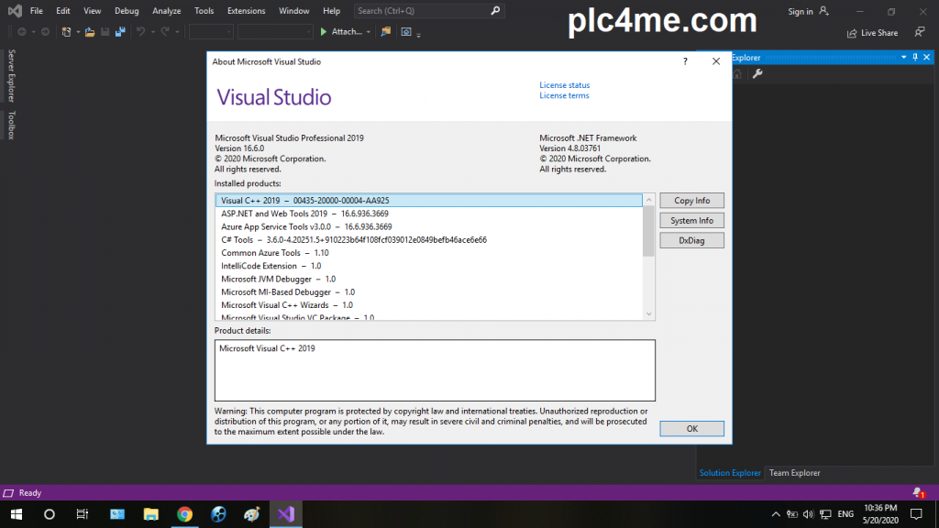This screenshot has height=528, width=939.
Task: Expand the New Project dropdown arrow
Action: 76,32
